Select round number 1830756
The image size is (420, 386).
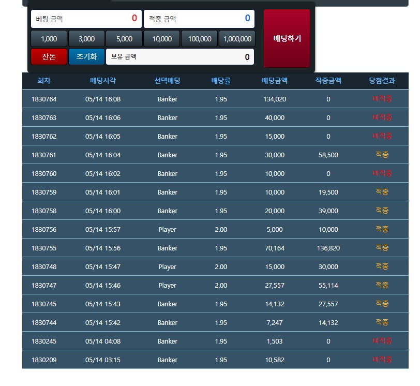[x=44, y=230]
